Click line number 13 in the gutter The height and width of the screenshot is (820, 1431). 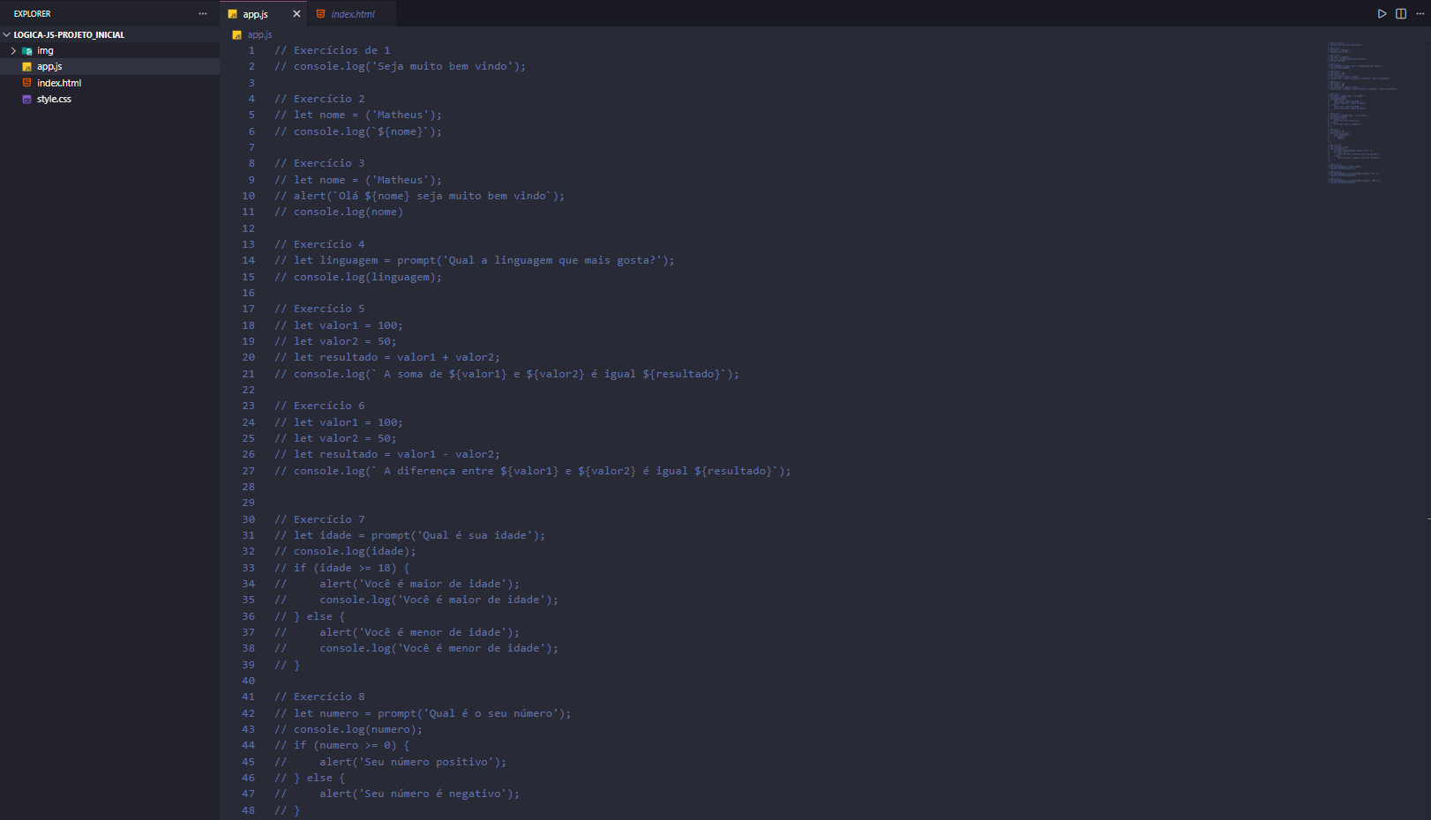[248, 244]
